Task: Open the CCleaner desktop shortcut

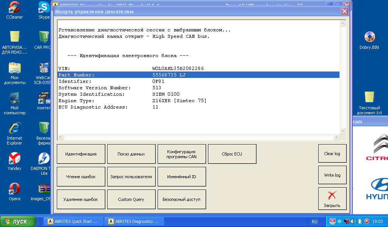Action: (14, 10)
